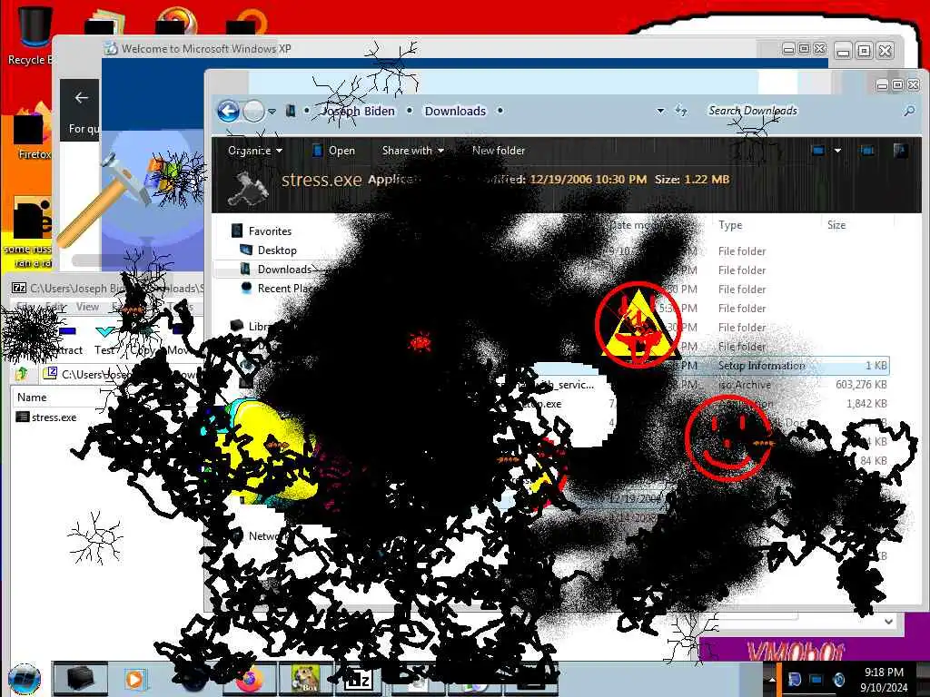930x697 pixels.
Task: Toggle the preview pane button
Action: [x=867, y=151]
